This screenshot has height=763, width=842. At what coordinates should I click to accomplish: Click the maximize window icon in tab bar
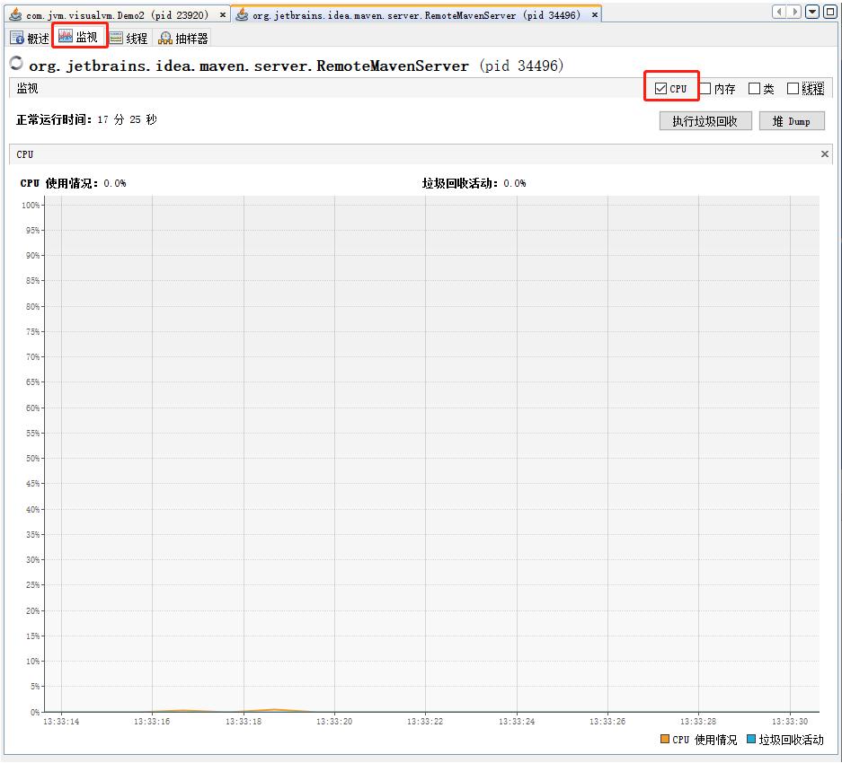pyautogui.click(x=830, y=12)
